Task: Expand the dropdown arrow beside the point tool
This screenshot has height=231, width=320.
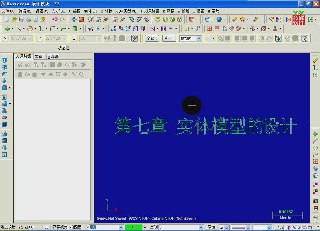Action: [12, 29]
